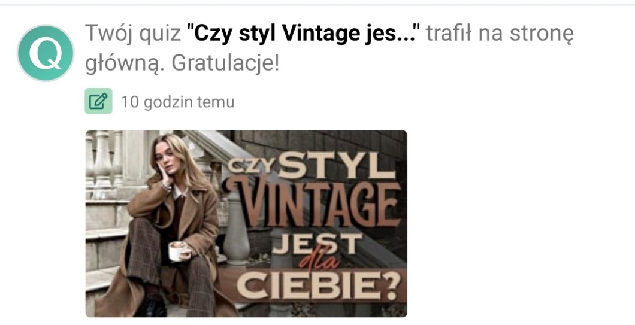
Task: Click the "Gratulacje!" text in the notification
Action: [225, 63]
